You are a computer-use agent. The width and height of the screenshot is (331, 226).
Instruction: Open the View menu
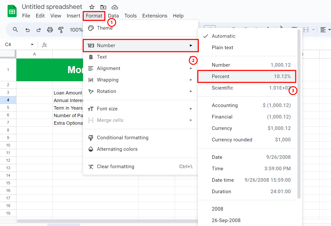coord(56,16)
